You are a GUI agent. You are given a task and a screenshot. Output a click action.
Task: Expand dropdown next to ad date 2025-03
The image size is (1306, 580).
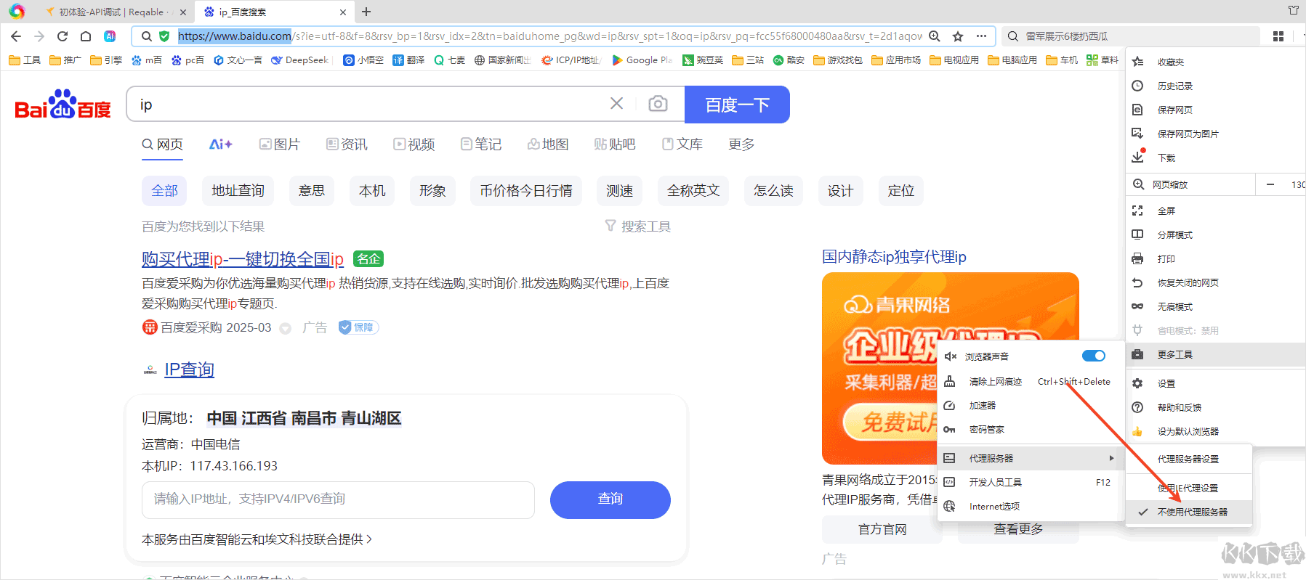point(286,328)
